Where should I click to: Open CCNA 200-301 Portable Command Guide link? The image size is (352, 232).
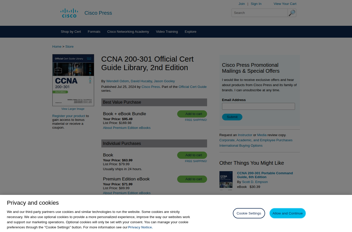[265, 175]
